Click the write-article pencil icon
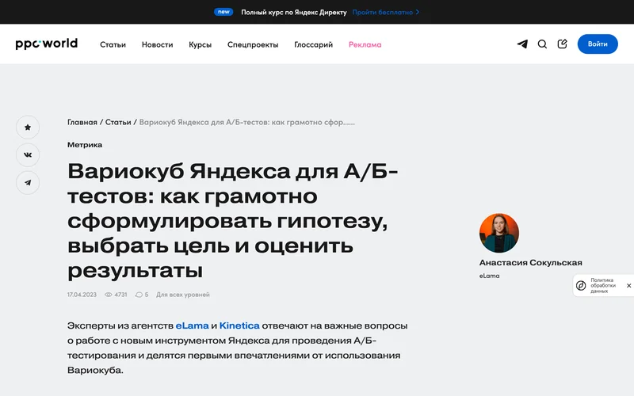This screenshot has height=396, width=634. click(x=563, y=44)
